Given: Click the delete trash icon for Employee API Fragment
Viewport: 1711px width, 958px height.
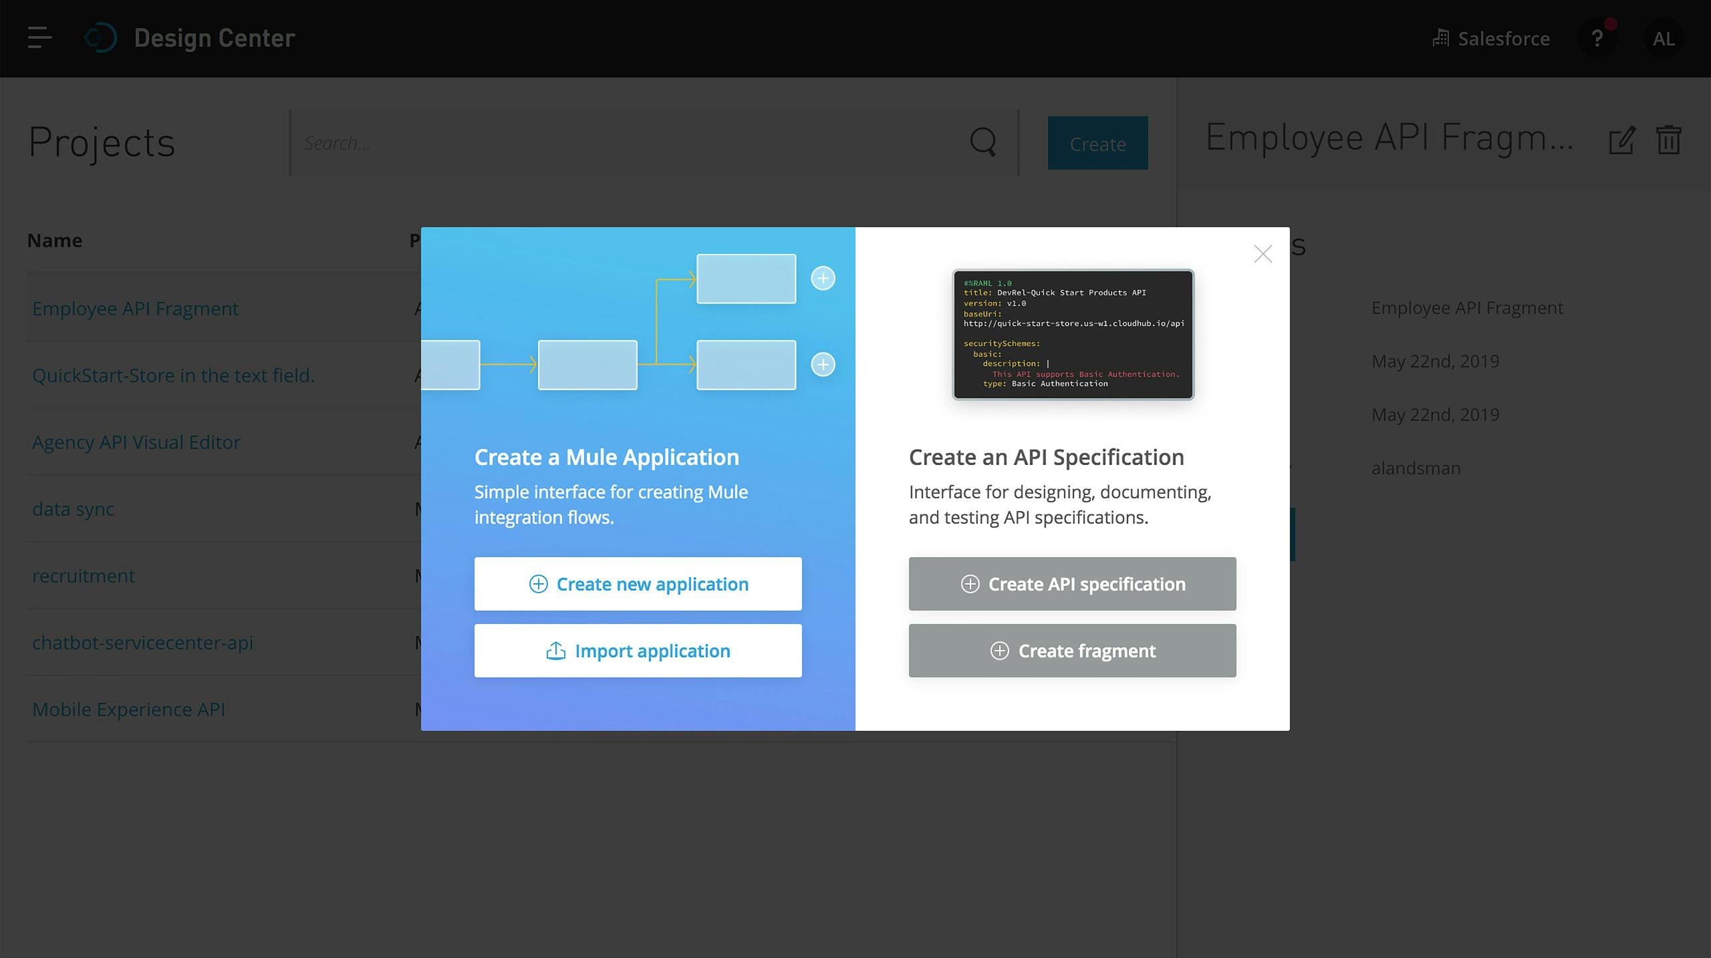Looking at the screenshot, I should pyautogui.click(x=1669, y=140).
